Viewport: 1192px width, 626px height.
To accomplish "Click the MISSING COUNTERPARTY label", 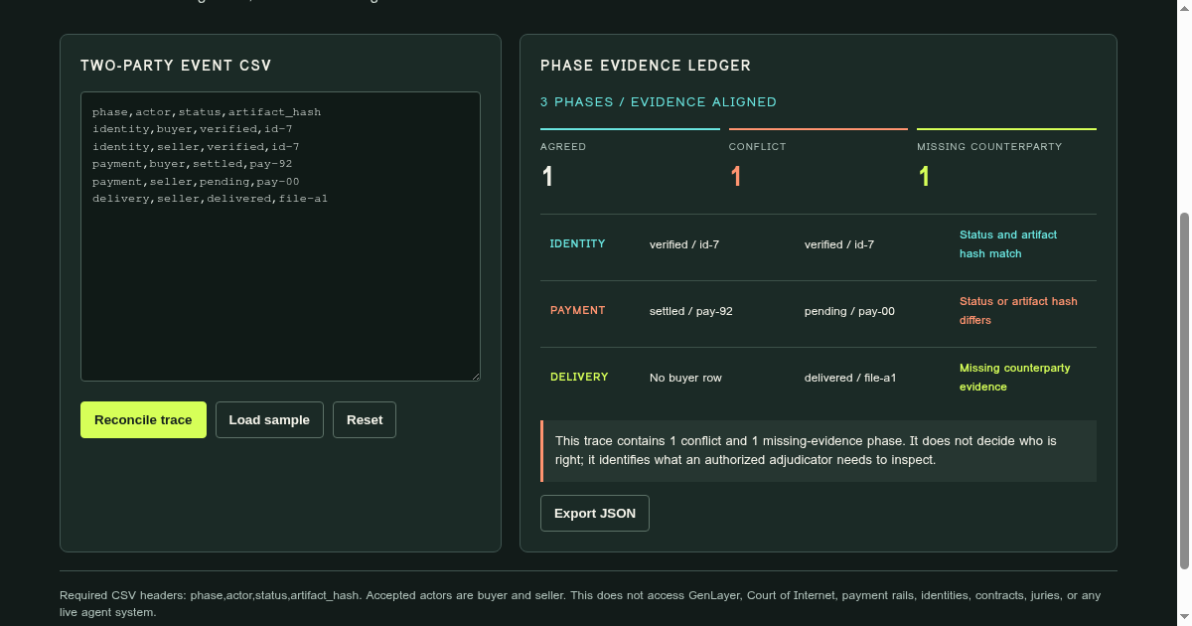I will tap(989, 146).
